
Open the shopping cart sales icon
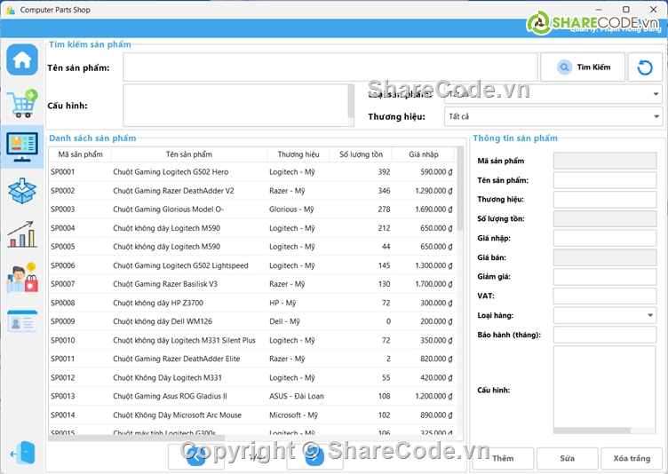22,104
